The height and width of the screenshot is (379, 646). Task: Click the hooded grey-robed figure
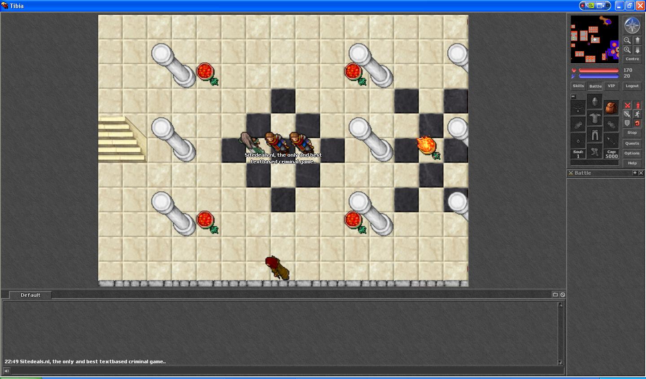(x=250, y=141)
